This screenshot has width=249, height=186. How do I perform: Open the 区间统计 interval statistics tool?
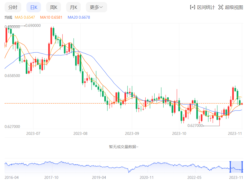[x=203, y=7]
